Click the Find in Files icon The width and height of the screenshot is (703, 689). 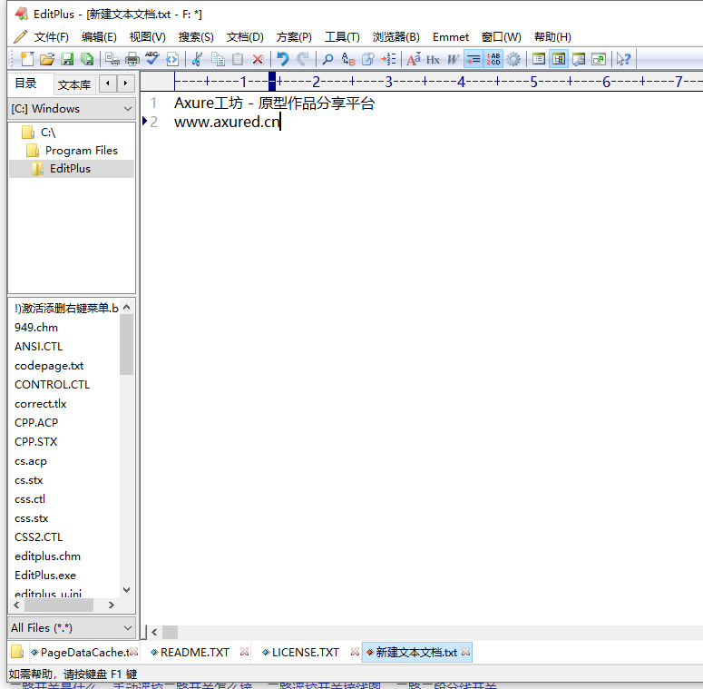tap(368, 59)
